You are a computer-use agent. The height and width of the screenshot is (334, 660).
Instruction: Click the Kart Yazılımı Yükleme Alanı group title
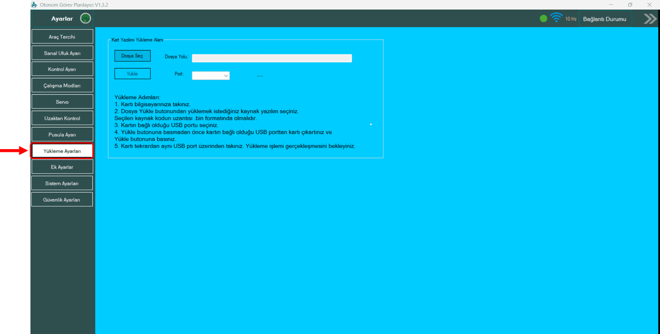click(x=137, y=40)
